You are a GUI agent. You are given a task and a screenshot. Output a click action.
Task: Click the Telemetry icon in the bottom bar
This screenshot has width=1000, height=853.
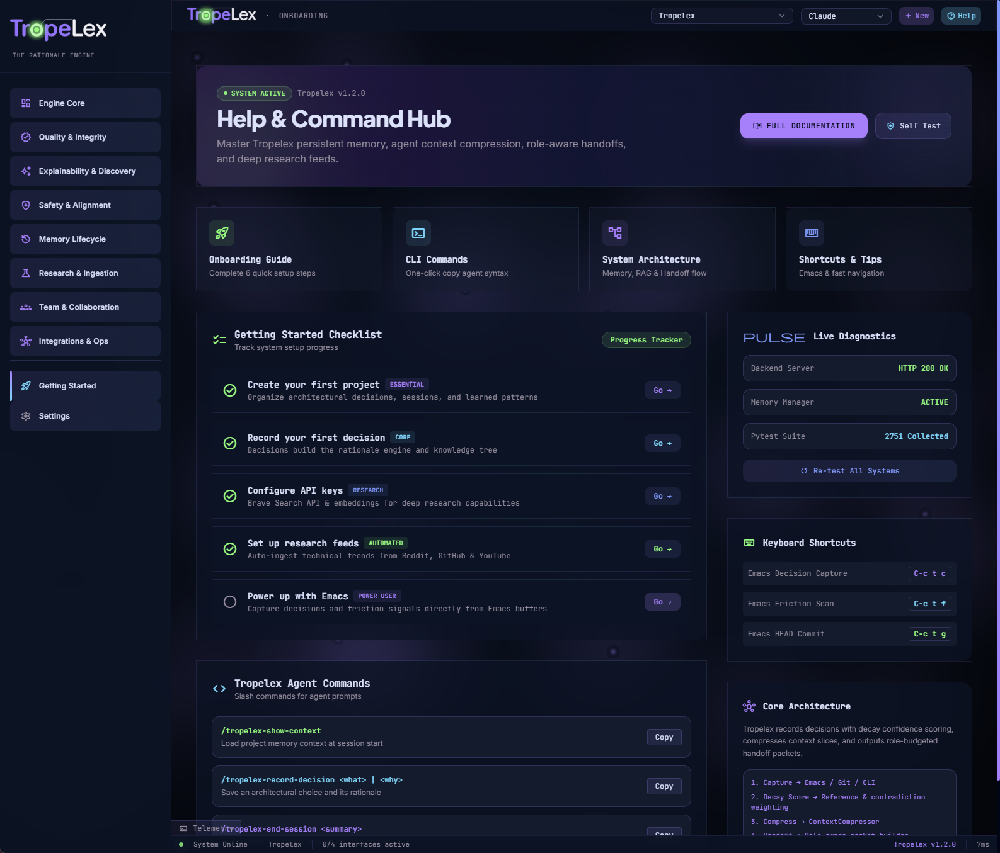183,828
